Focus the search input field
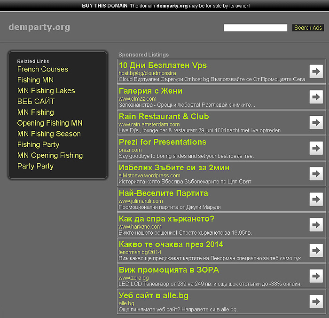 click(x=255, y=28)
